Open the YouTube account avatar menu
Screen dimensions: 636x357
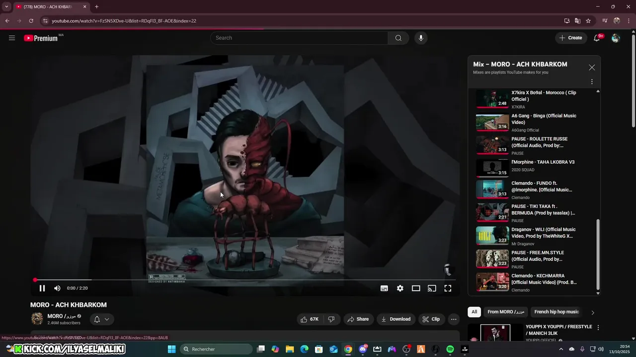[616, 38]
